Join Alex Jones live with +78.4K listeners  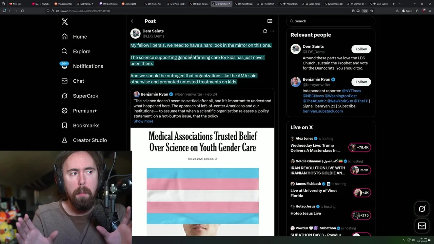point(360,147)
